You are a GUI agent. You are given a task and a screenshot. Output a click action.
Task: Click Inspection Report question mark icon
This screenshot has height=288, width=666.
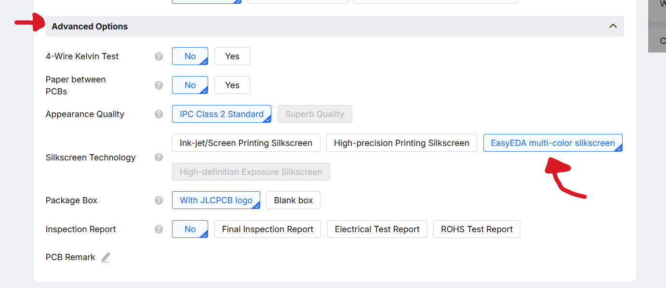[x=159, y=229]
